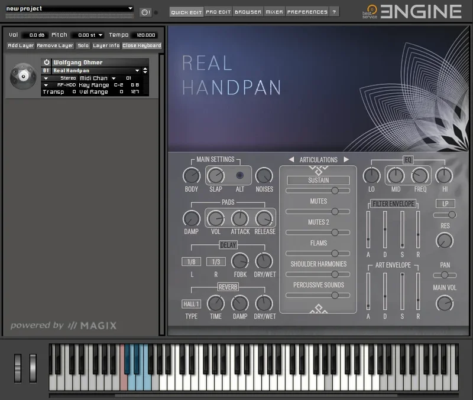Go to previous articulation with left arrow
473x400 pixels.
tap(291, 159)
